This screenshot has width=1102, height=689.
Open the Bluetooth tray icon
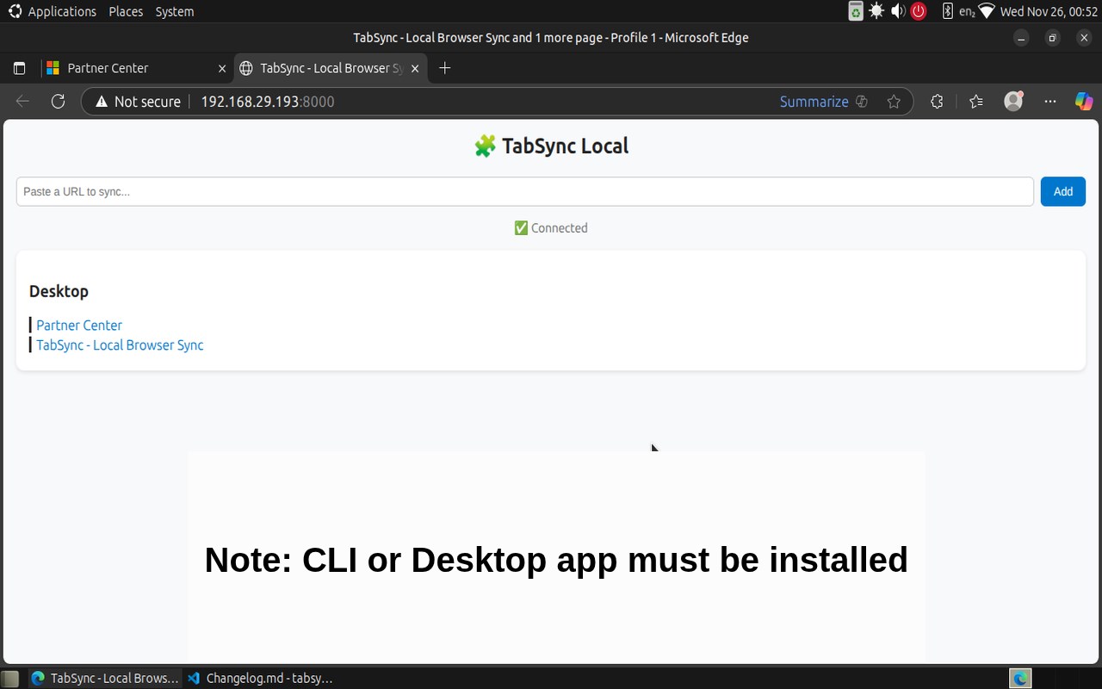[947, 11]
